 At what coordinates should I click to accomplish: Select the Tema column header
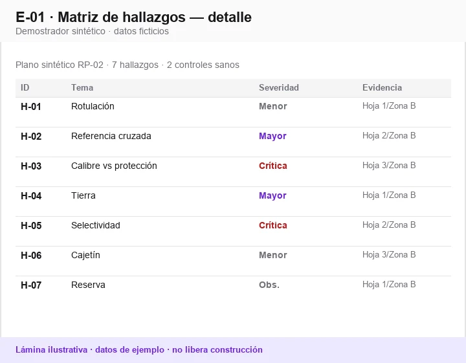click(82, 87)
